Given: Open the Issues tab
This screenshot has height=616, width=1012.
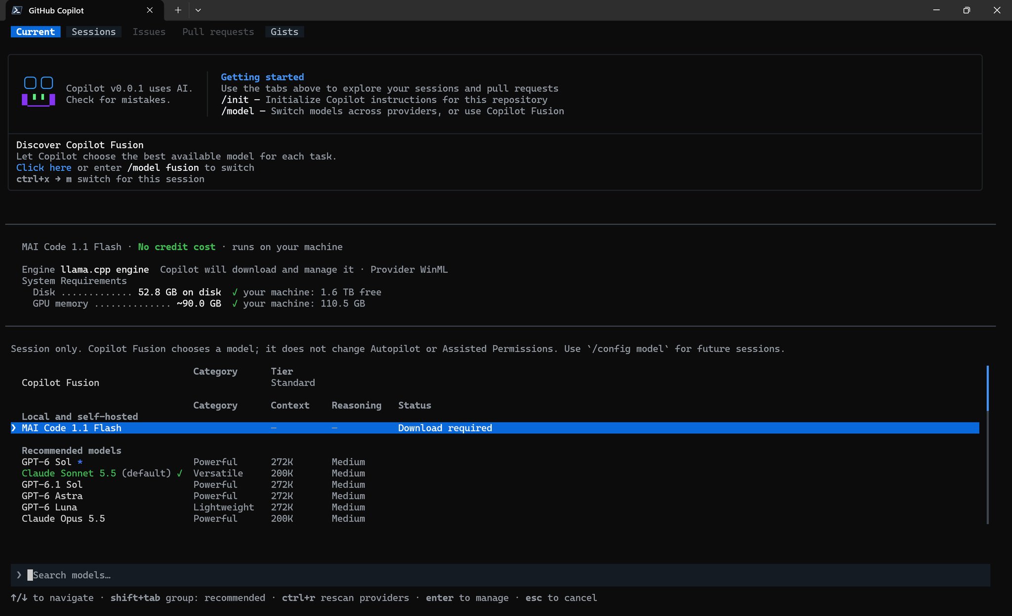Looking at the screenshot, I should pyautogui.click(x=149, y=32).
